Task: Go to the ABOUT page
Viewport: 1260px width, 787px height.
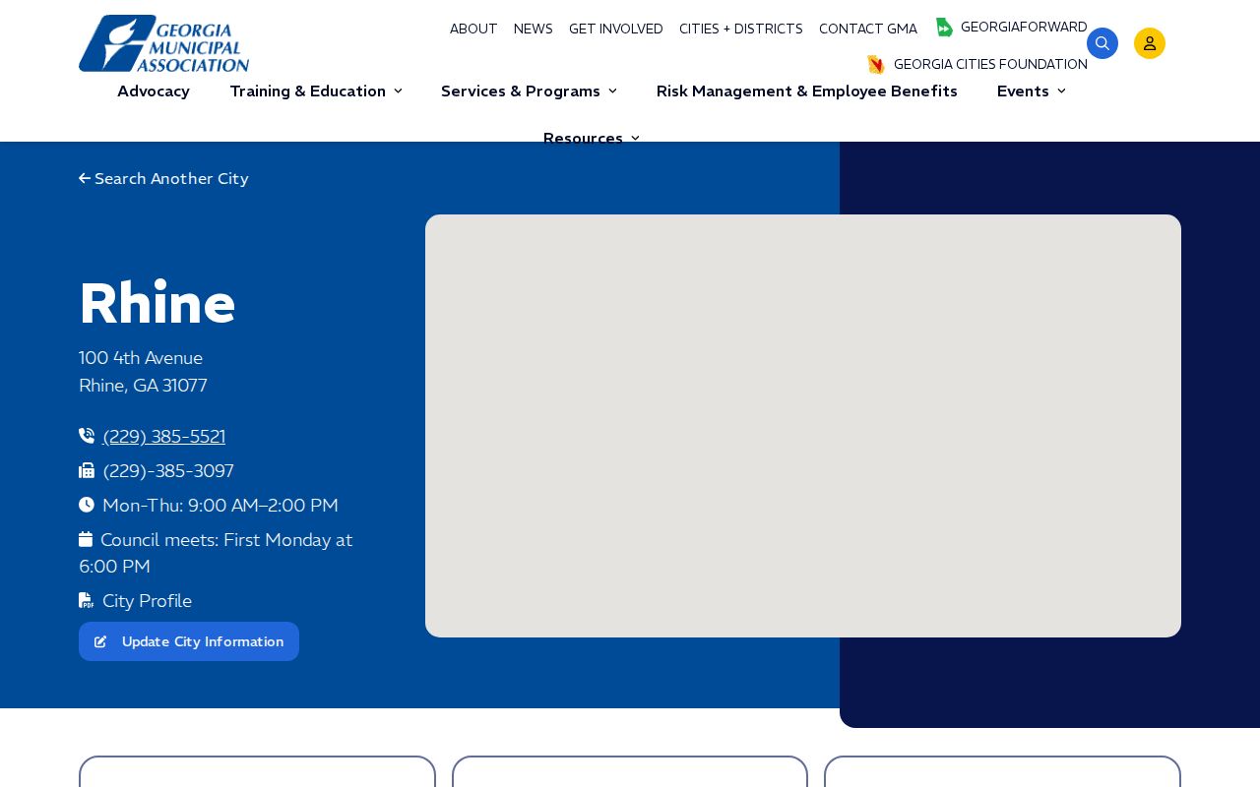Action: [x=473, y=30]
